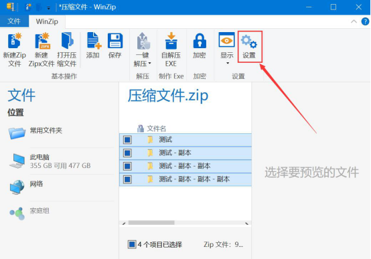
Task: Maximize the WinZip window
Action: click(333, 7)
